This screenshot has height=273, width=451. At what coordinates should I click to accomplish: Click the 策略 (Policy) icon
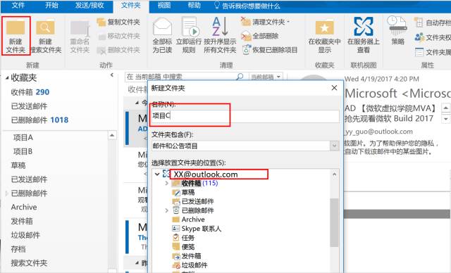click(x=397, y=31)
